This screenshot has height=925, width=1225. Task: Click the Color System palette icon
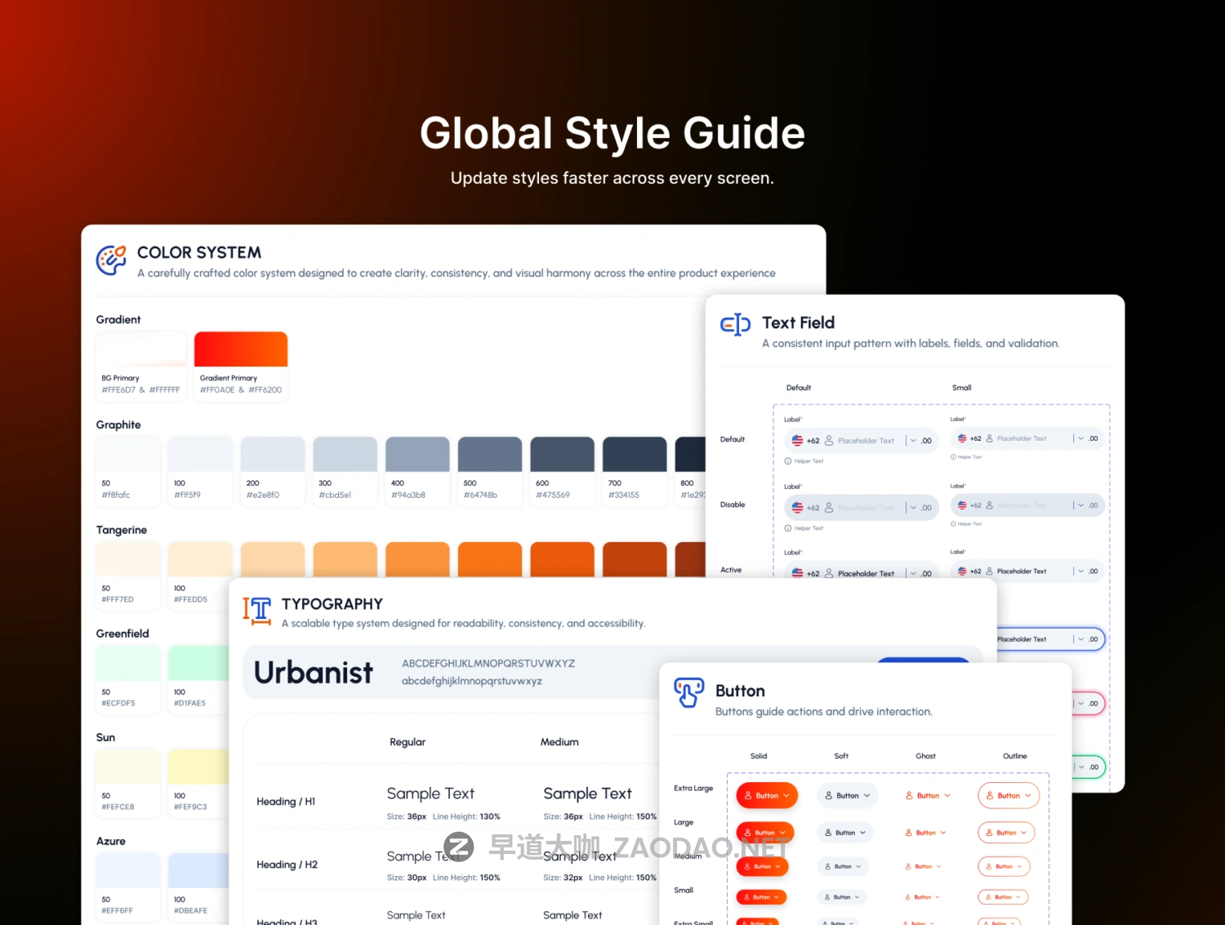click(111, 260)
